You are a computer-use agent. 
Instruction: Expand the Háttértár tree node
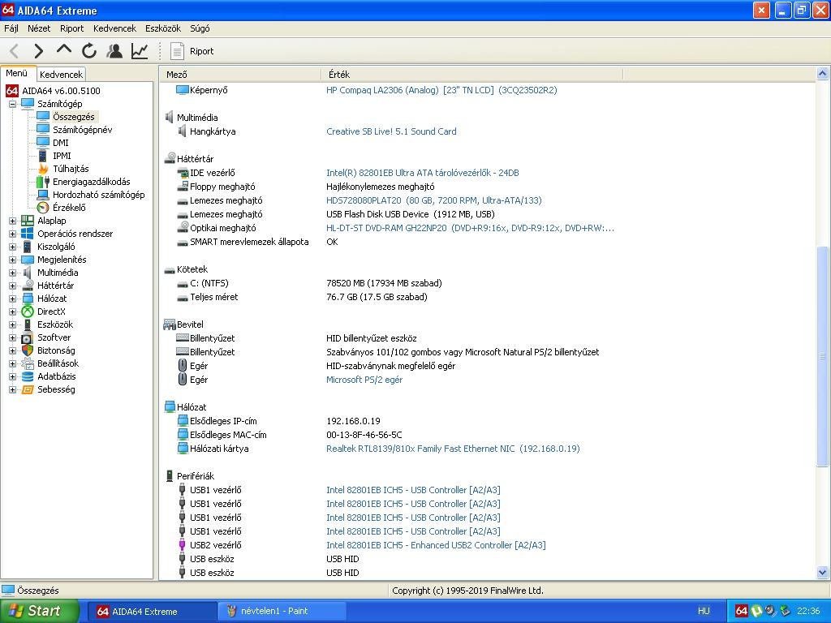pos(13,286)
